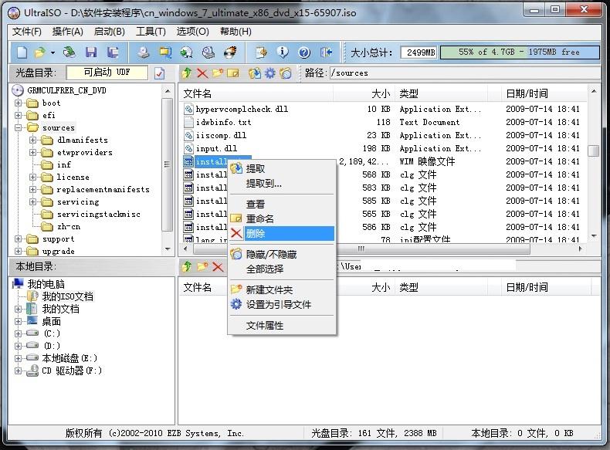This screenshot has width=610, height=450.
Task: Choose 设置为引导文件 from the context menu
Action: pos(282,305)
